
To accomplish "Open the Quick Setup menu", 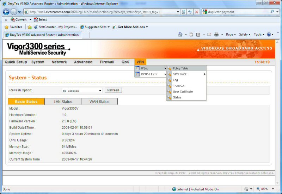I will click(16, 62).
